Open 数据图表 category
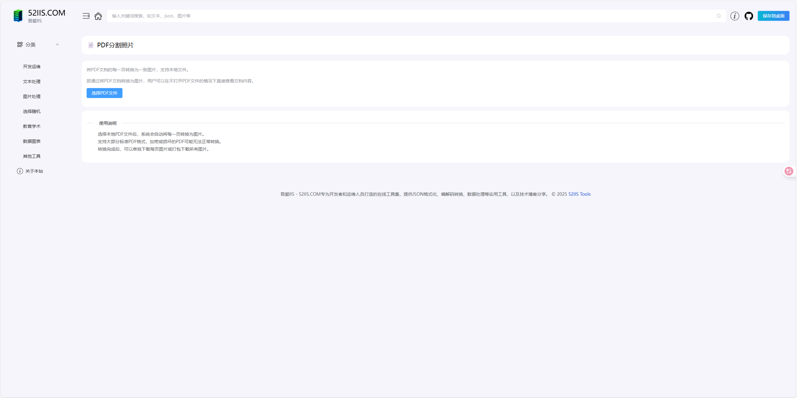797x398 pixels. [31, 141]
